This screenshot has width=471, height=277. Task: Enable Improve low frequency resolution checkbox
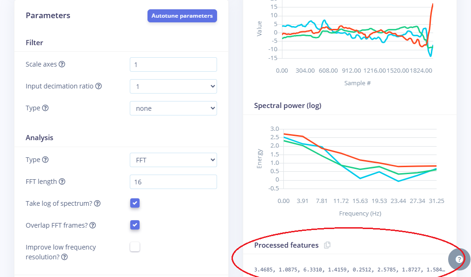pos(135,247)
